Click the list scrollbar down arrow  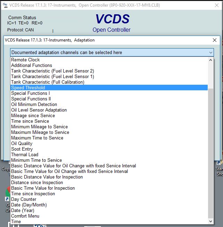click(x=210, y=221)
